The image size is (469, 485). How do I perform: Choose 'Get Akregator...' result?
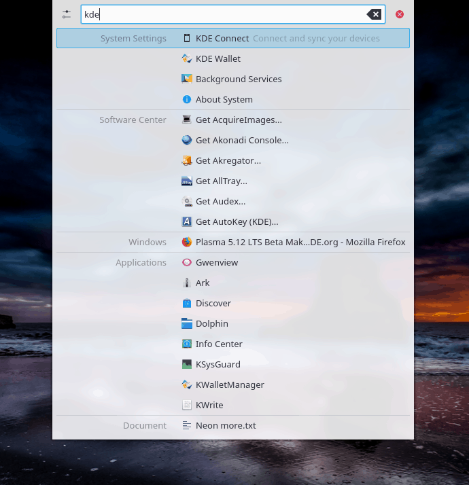tap(228, 160)
